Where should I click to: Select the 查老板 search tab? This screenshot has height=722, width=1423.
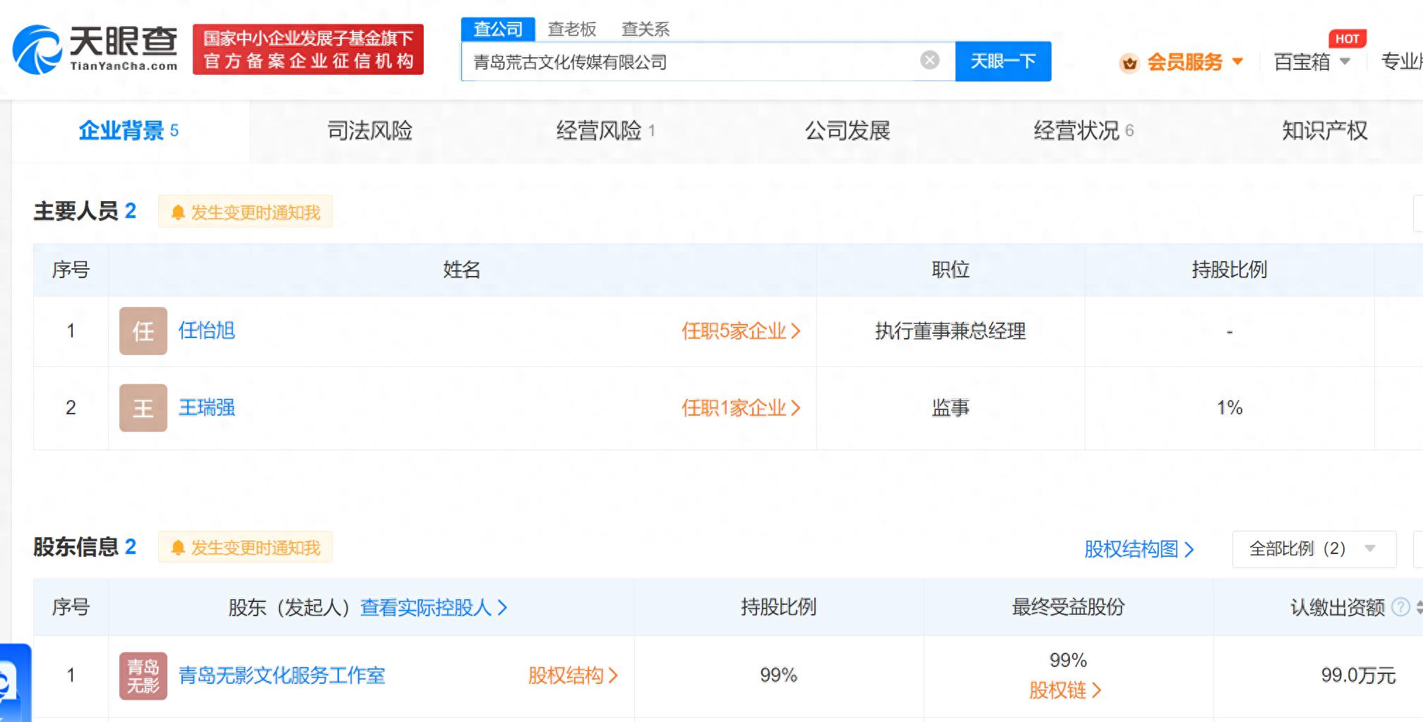[x=571, y=29]
